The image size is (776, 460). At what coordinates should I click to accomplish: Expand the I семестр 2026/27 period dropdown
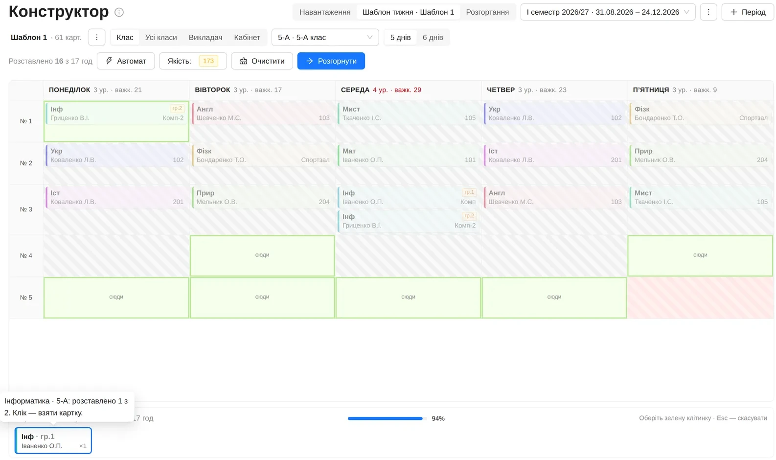click(608, 12)
